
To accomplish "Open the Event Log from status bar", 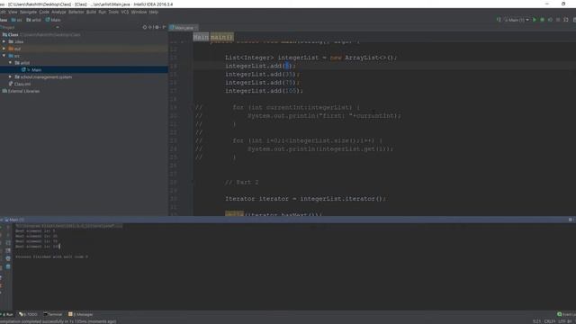I will (x=566, y=314).
